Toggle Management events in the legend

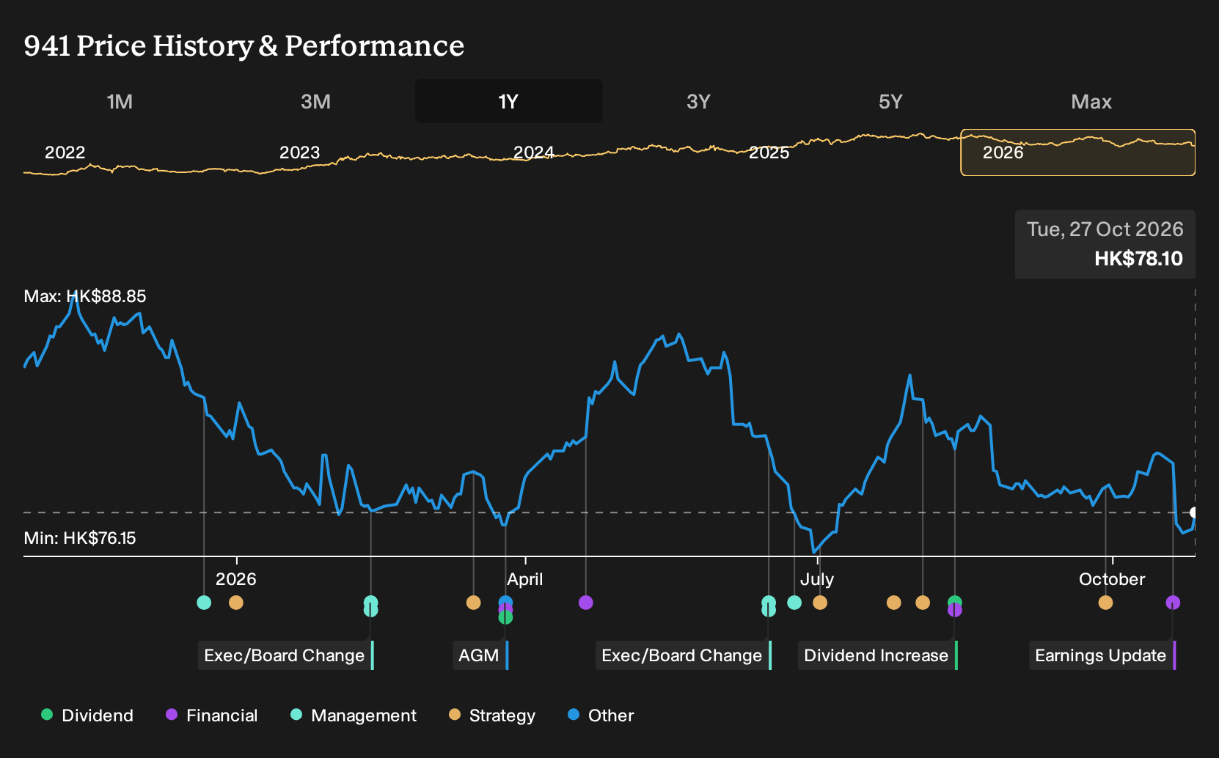pyautogui.click(x=354, y=715)
